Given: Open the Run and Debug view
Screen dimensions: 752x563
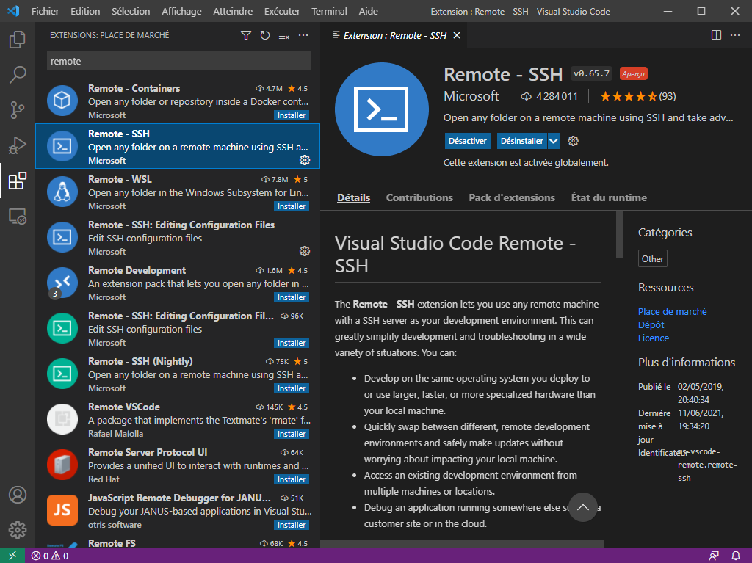Looking at the screenshot, I should 18,145.
